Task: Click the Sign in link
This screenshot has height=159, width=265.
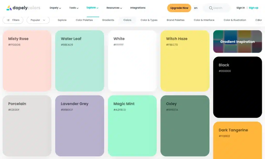Action: (x=240, y=8)
